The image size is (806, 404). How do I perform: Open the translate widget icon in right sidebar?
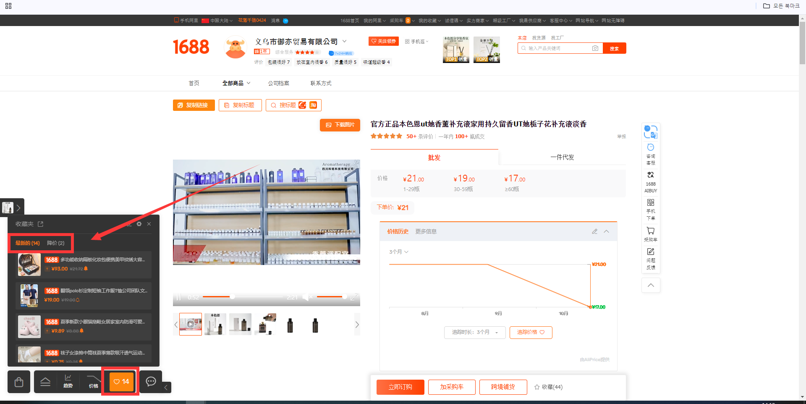click(651, 132)
